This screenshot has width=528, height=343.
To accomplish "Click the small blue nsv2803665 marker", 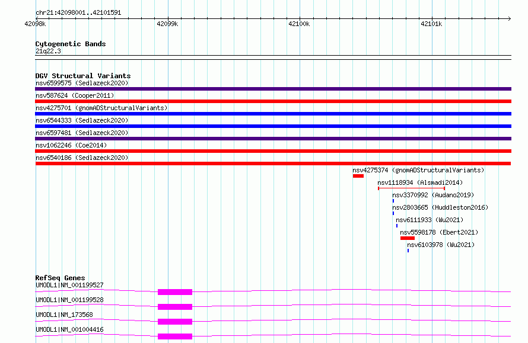I will (393, 213).
